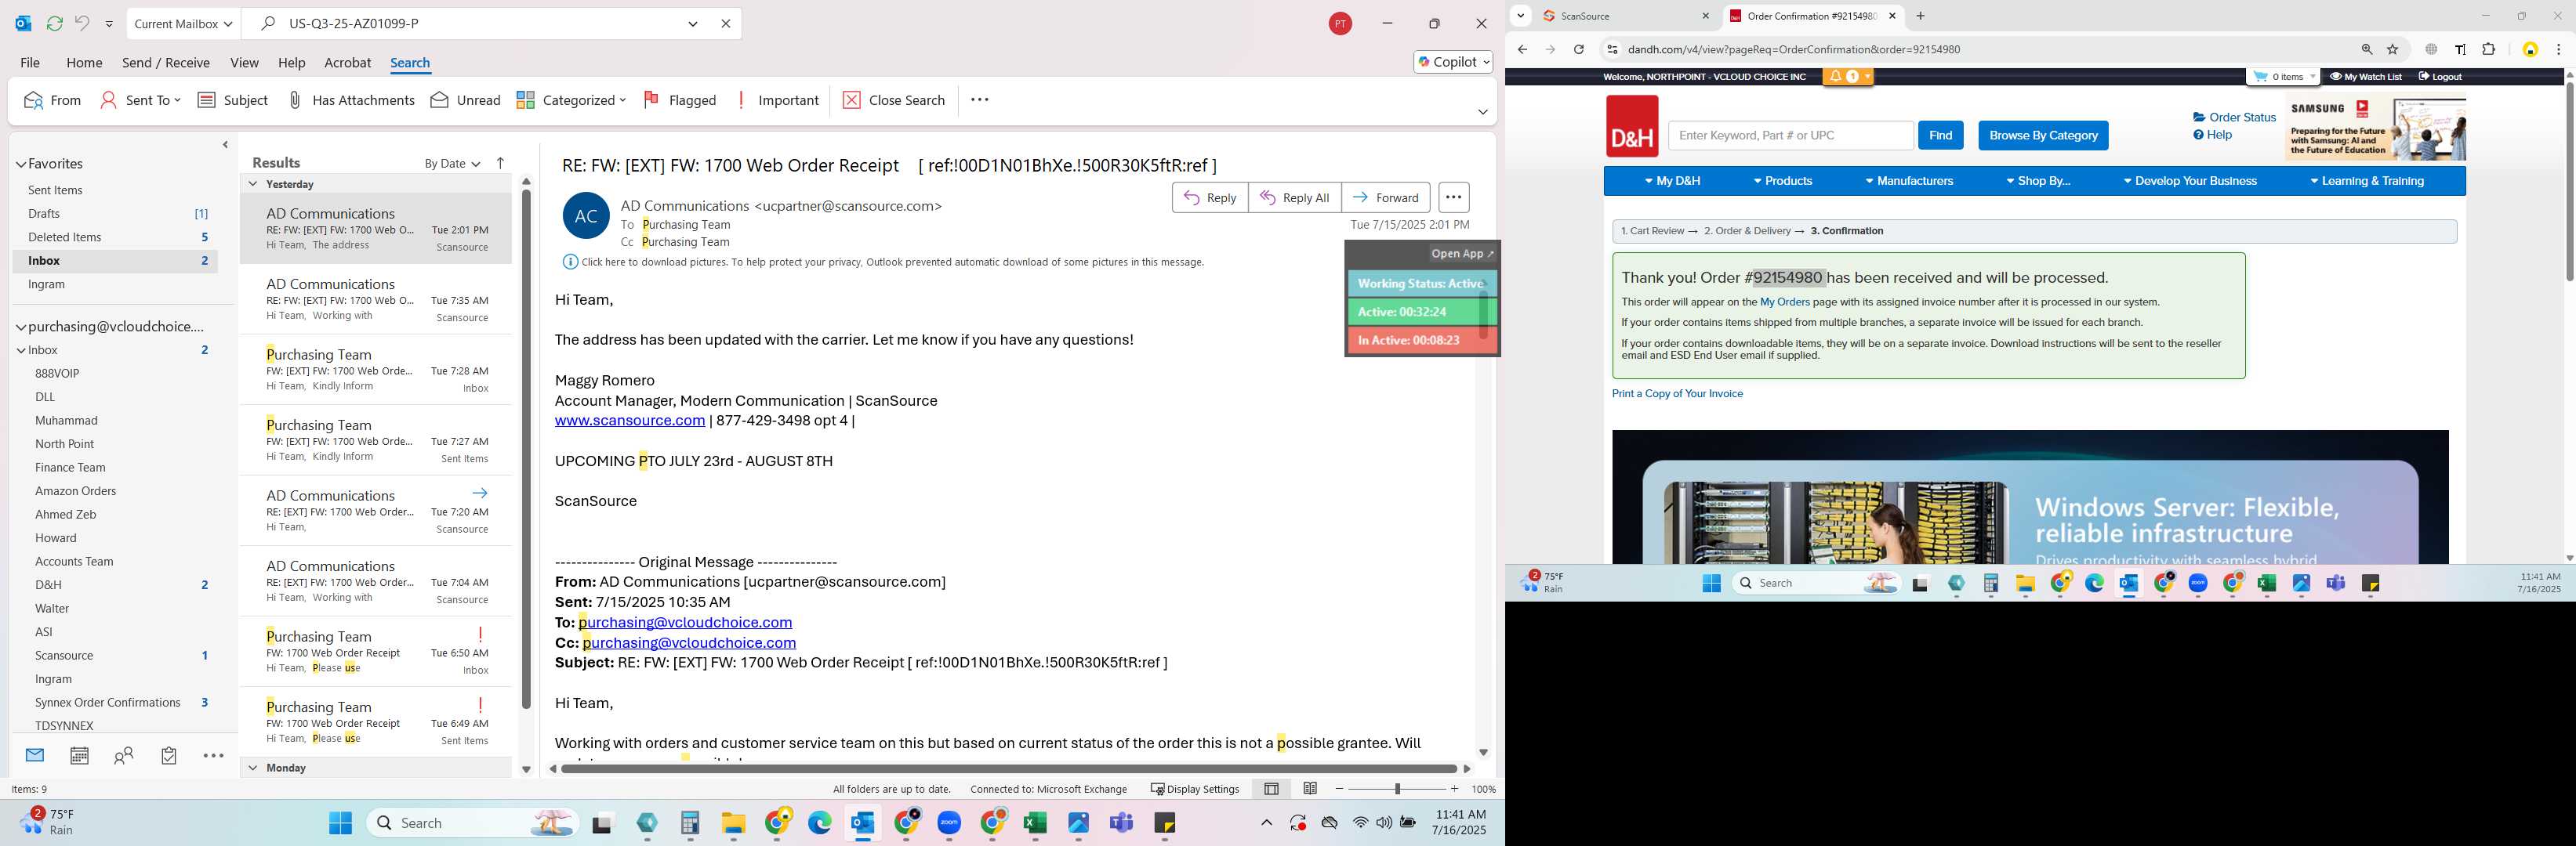Screen dimensions: 2576x846
Task: Click the download pictures info bar
Action: 884,262
